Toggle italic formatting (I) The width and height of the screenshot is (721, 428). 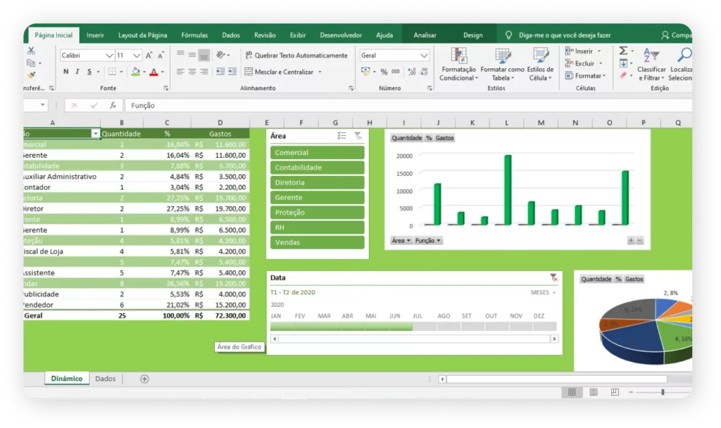click(x=78, y=72)
